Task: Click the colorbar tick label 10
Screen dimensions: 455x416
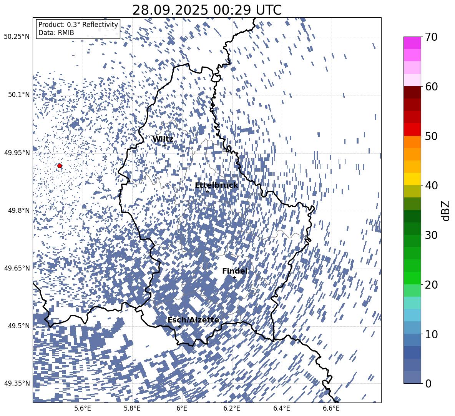Action: [432, 334]
